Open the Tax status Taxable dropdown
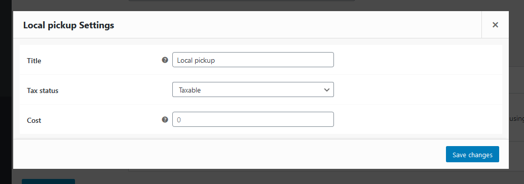Viewport: 524px width, 184px height. (253, 89)
